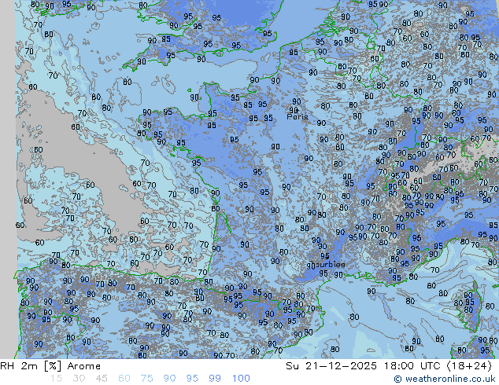Click the 95 legend value
Screen dimensions: 499x385
pyautogui.click(x=192, y=379)
